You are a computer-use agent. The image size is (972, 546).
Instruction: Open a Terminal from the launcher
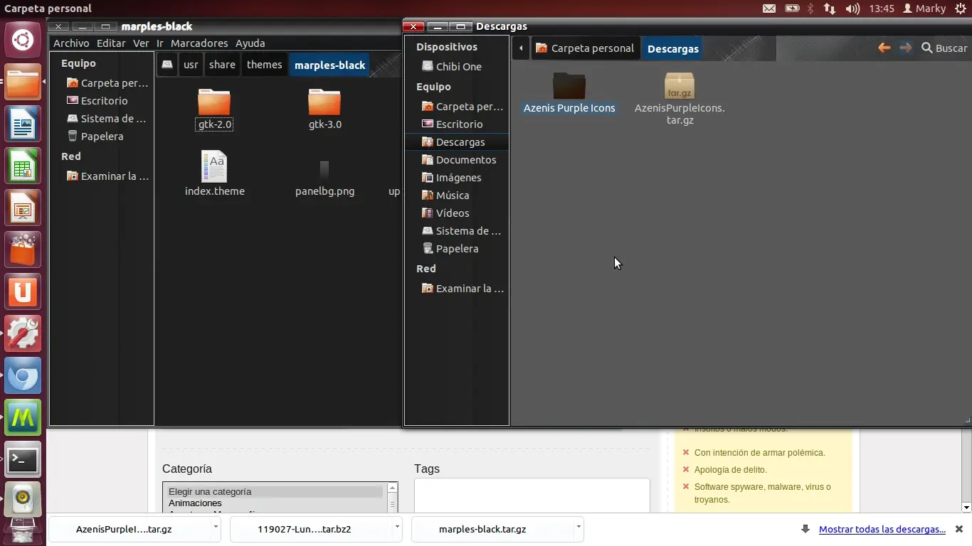click(x=23, y=460)
